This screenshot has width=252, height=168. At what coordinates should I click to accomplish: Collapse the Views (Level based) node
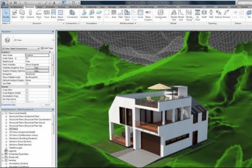pyautogui.click(x=3, y=114)
